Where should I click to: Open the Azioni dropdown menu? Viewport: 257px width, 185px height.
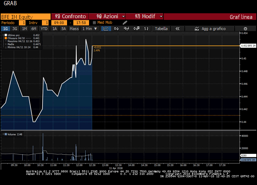pos(108,16)
